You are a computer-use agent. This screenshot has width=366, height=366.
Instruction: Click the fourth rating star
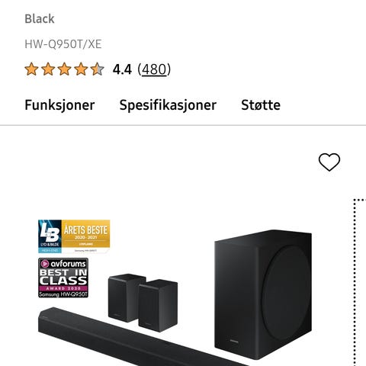point(81,69)
